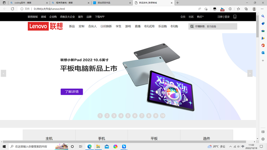Open browser settings and more menu
Screen dimensions: 267x150
click(x=262, y=9)
